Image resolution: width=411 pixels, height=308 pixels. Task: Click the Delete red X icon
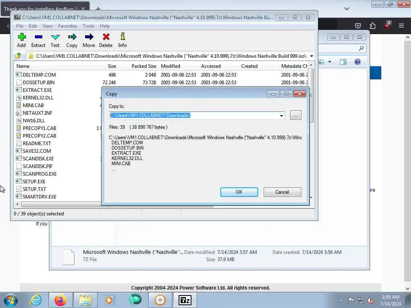coord(106,37)
